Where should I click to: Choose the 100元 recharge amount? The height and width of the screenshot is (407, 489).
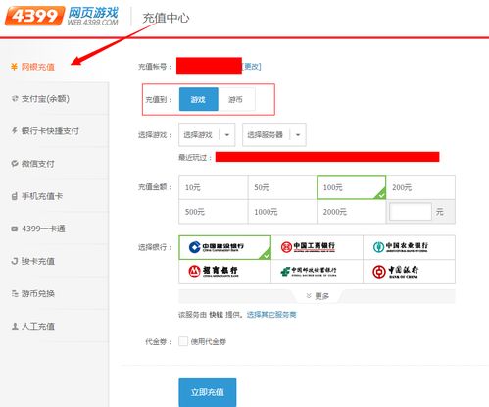pyautogui.click(x=352, y=187)
